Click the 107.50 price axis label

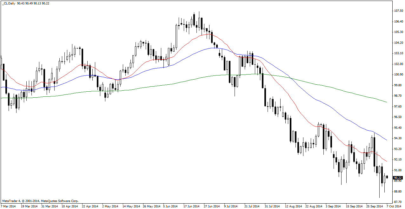pyautogui.click(x=398, y=11)
